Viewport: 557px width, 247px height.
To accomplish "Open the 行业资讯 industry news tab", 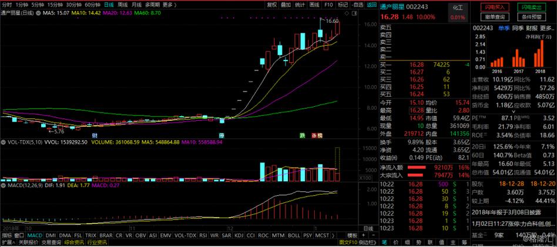I will 97,242.
